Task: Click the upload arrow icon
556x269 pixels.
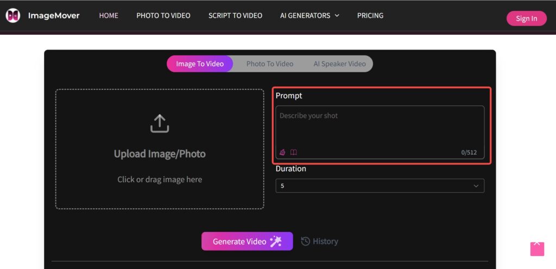Action: click(160, 123)
